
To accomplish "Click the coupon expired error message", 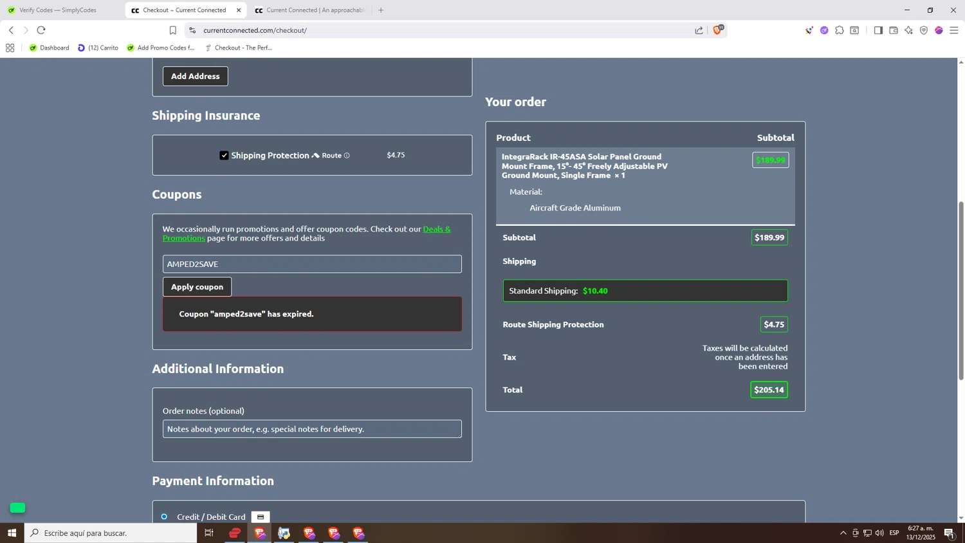I will (312, 314).
